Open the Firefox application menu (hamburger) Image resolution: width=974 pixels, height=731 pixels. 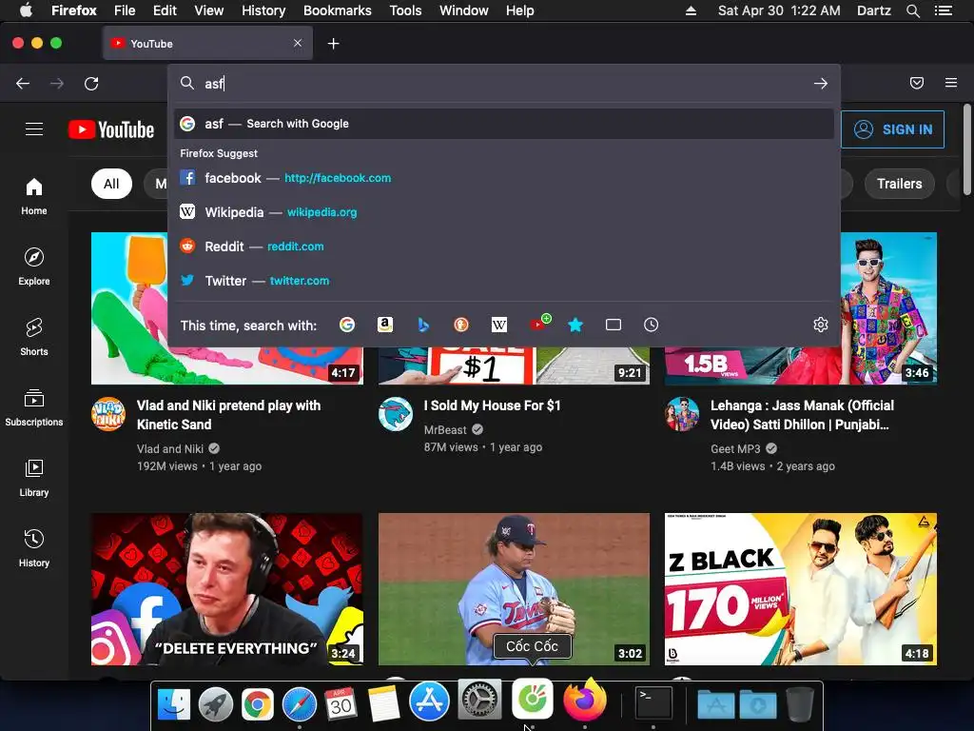[x=951, y=83]
